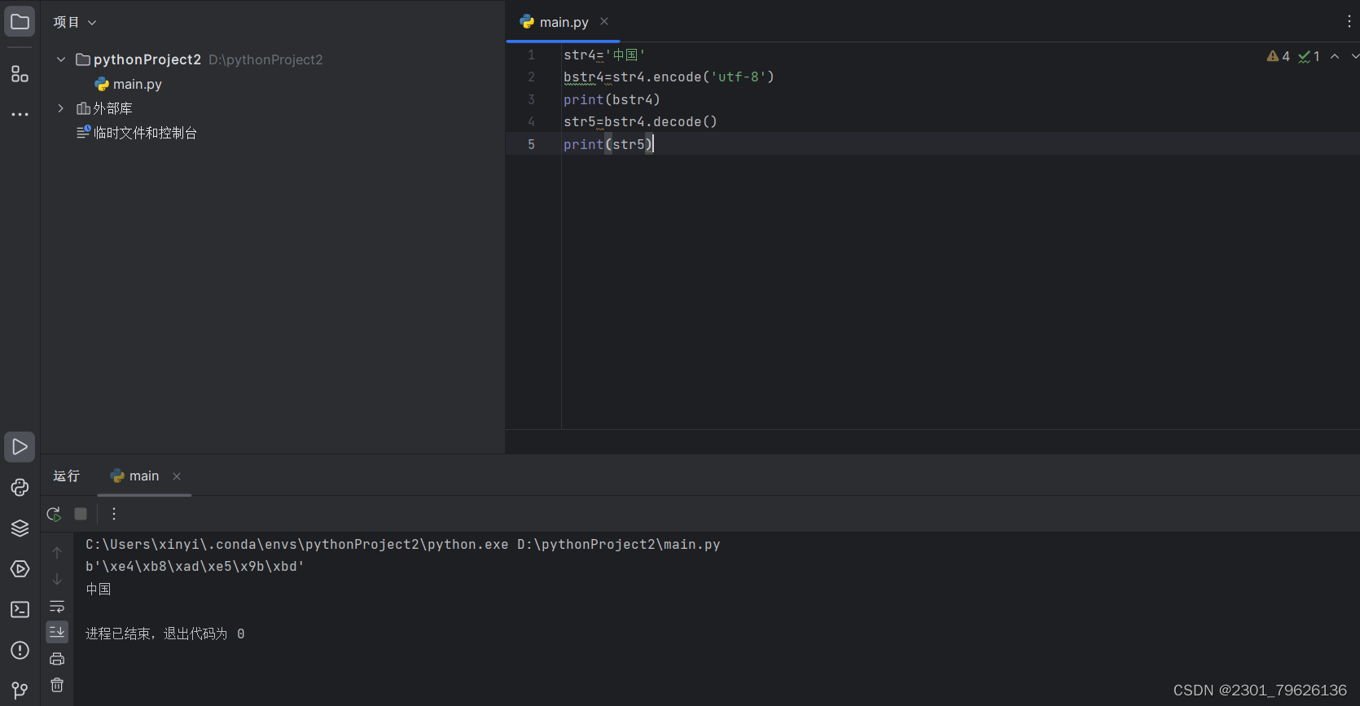Image resolution: width=1360 pixels, height=706 pixels.
Task: Click the Stop process square icon
Action: 81,514
